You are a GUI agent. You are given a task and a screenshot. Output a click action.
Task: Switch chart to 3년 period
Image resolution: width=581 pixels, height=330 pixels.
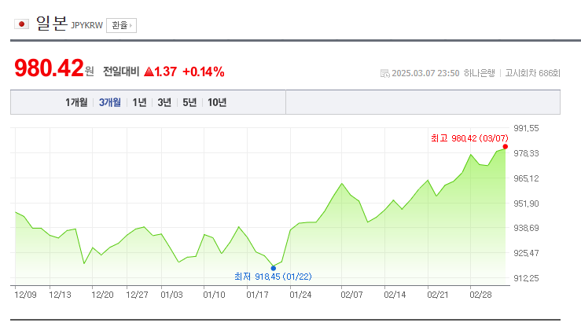click(164, 102)
